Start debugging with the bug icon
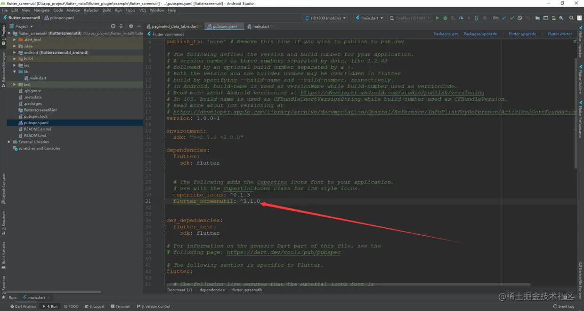The width and height of the screenshot is (584, 311). point(445,18)
